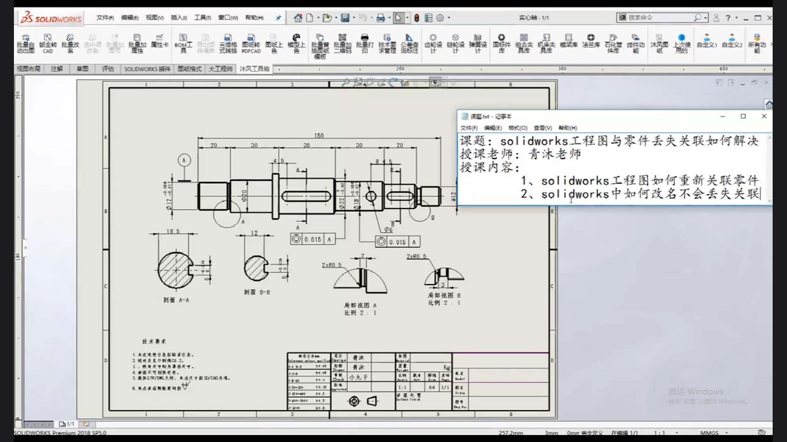Convert drawings with 图纸转PDFCAD
787x442 pixels.
(251, 44)
